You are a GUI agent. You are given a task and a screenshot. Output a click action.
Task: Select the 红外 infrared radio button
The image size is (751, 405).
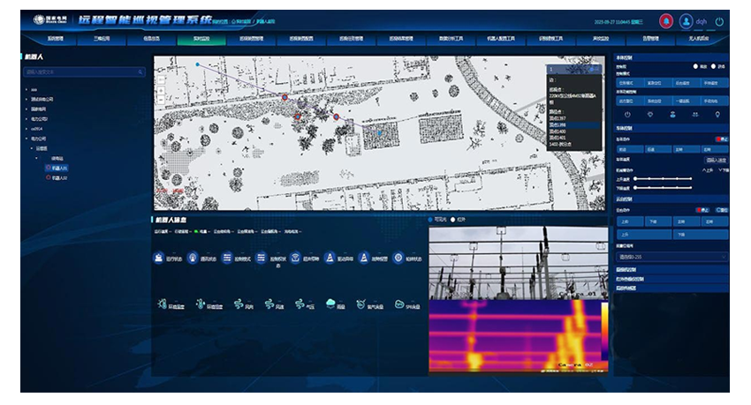(x=453, y=219)
